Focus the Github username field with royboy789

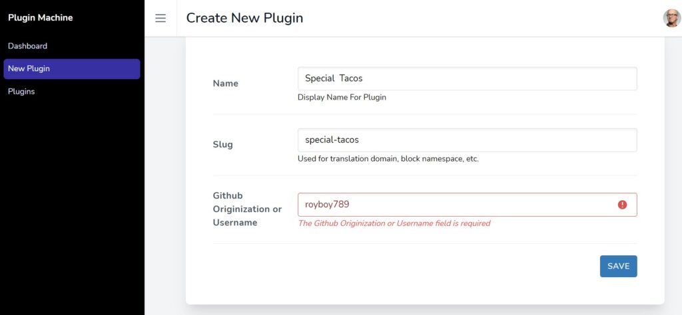pos(467,205)
